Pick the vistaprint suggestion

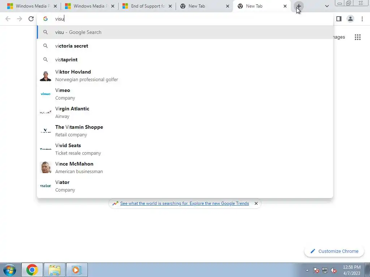[185, 60]
